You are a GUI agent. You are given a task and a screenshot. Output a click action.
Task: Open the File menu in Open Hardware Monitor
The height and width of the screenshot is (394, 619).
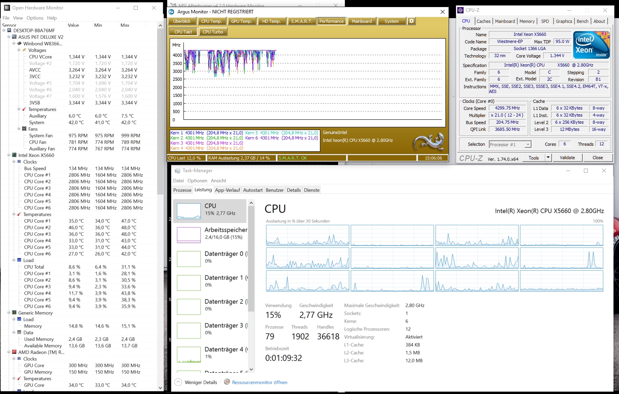click(6, 18)
